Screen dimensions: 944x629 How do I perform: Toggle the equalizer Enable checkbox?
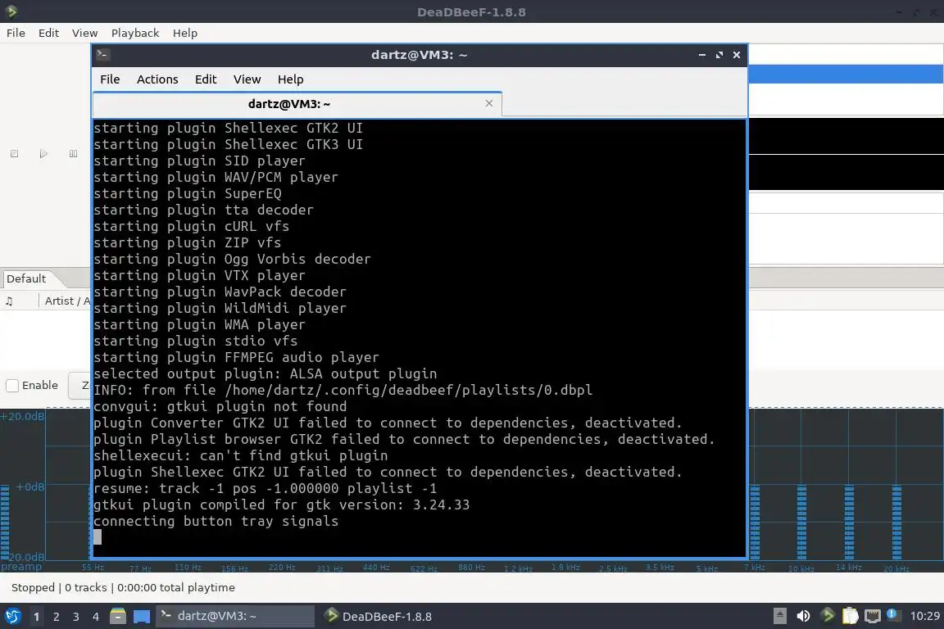(12, 386)
